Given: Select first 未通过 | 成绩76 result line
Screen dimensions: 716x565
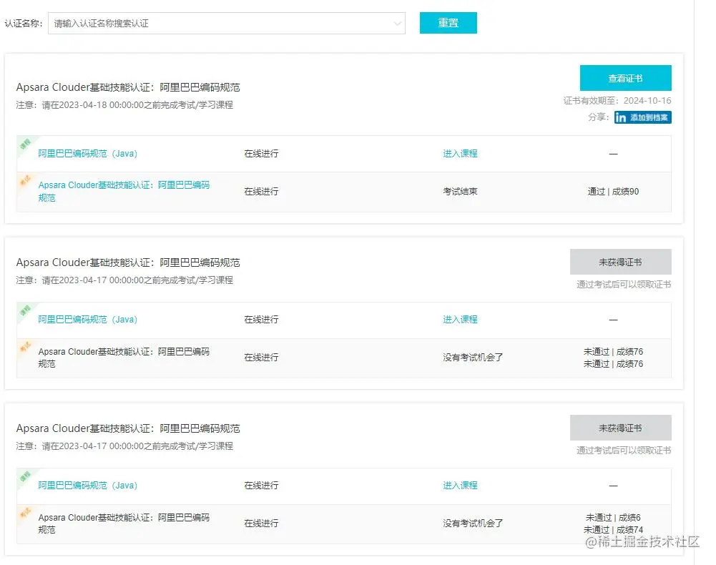Looking at the screenshot, I should [x=613, y=351].
